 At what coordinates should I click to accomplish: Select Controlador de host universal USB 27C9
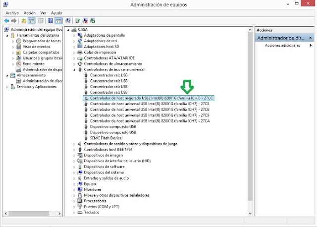150,115
